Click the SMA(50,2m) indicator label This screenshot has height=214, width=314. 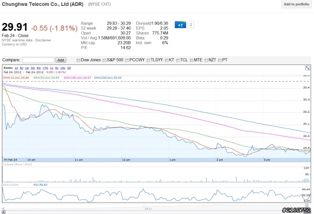(x=46, y=78)
